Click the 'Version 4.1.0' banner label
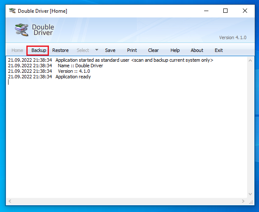 pos(233,37)
